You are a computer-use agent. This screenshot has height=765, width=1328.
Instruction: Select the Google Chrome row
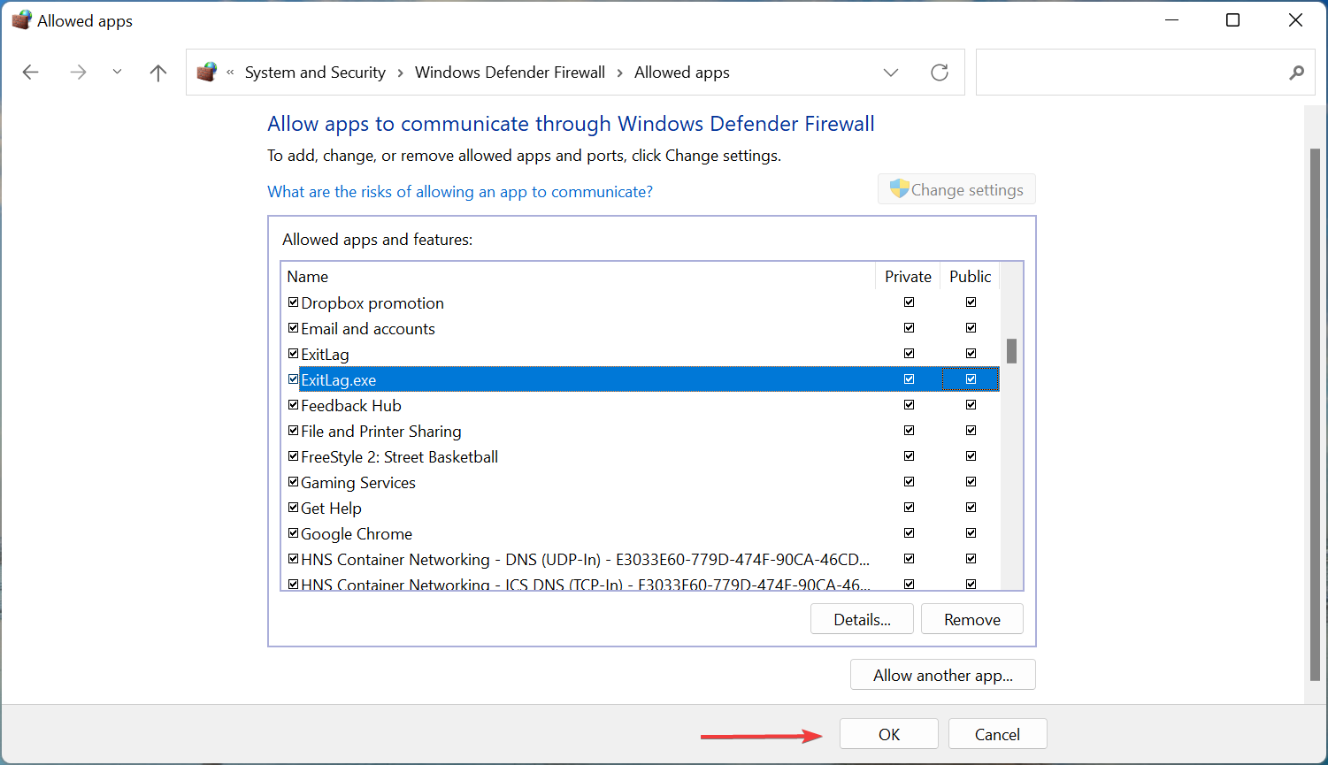click(x=641, y=533)
